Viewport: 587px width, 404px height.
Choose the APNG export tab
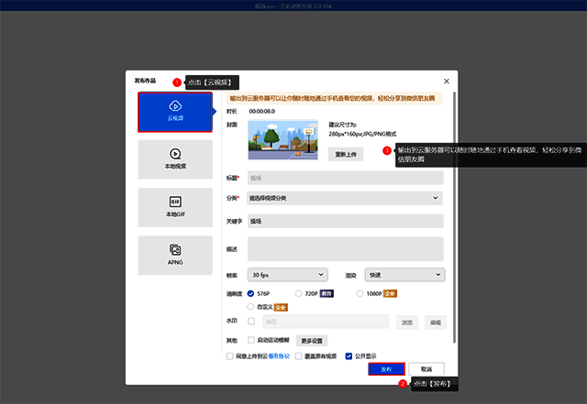click(175, 256)
